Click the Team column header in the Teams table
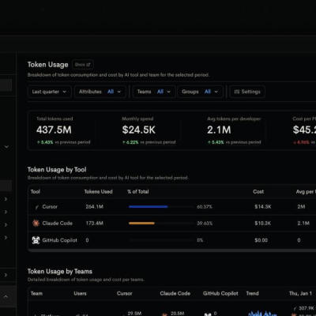The image size is (316, 316). click(36, 293)
